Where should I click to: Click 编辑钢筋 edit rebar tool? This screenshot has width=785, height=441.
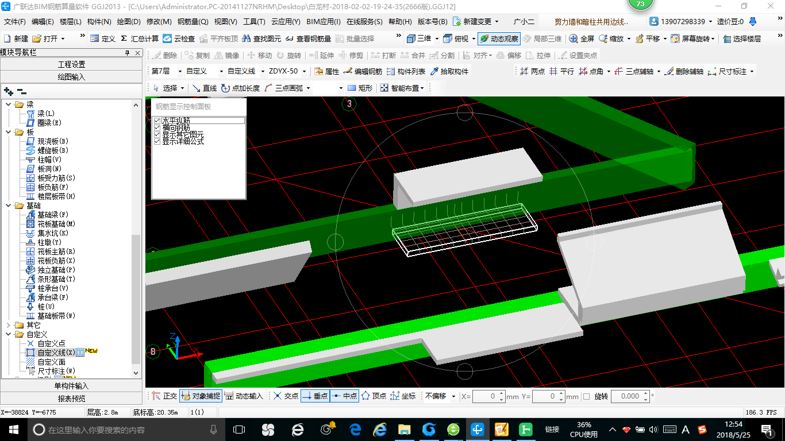coord(363,72)
